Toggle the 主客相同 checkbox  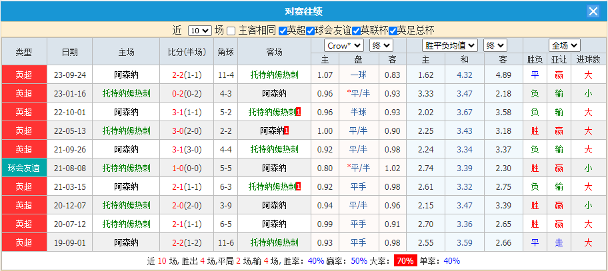(231, 31)
